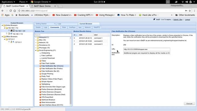The width and height of the screenshot is (197, 111).
Task: Expand the Phonegap (16) folder
Action: [x=36, y=48]
